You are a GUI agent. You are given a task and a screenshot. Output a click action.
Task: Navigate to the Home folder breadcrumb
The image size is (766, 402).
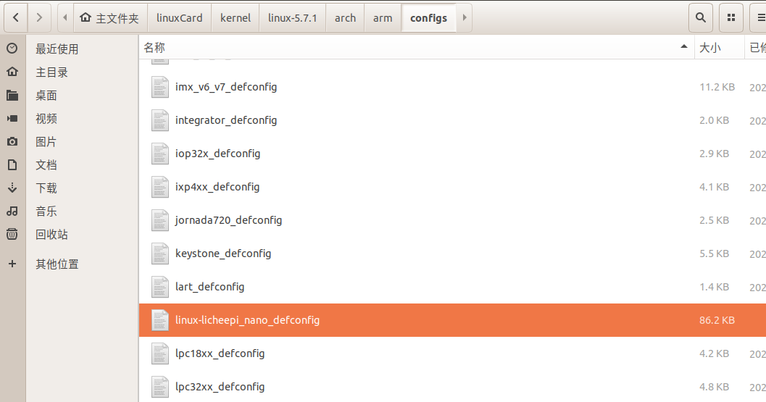(109, 17)
